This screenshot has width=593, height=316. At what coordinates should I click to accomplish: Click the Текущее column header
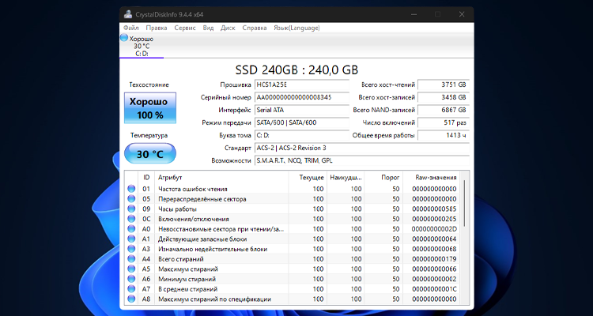click(x=308, y=177)
